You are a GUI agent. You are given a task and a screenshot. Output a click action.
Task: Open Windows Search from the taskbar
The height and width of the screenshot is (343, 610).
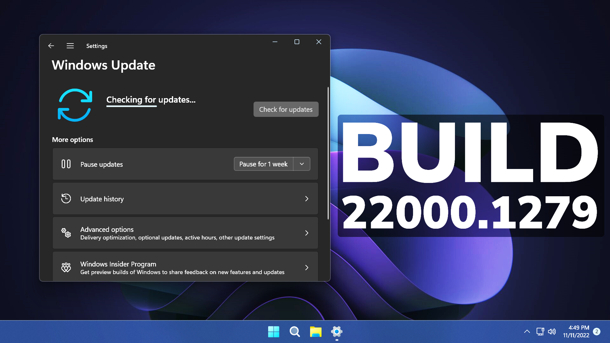[294, 332]
